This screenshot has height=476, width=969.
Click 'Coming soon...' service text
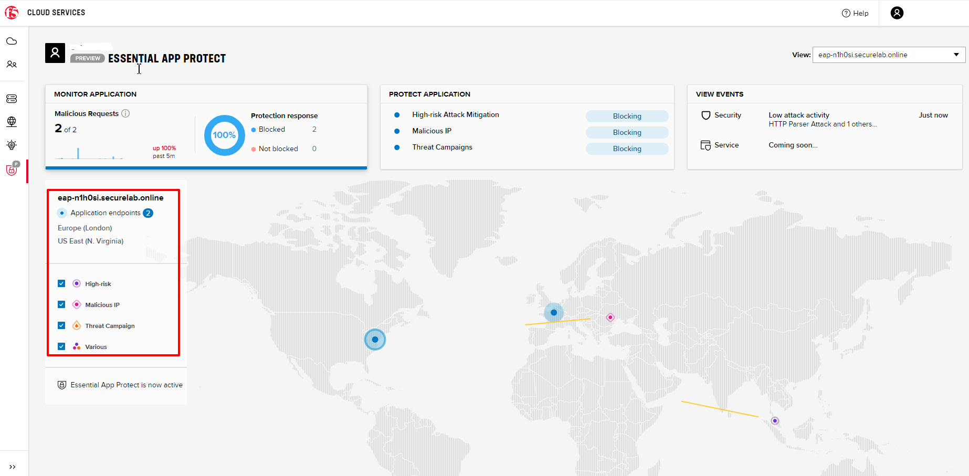(x=793, y=145)
